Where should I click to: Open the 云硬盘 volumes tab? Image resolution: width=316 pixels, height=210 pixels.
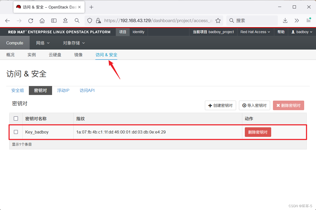tap(55, 55)
